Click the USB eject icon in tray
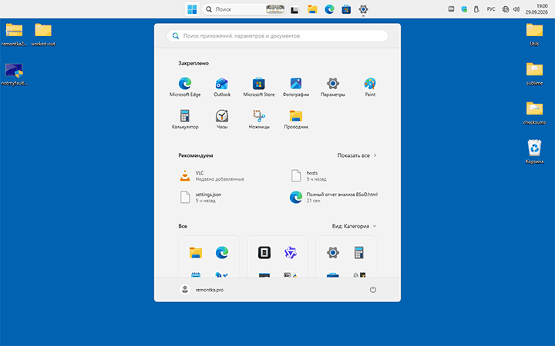Image resolution: width=555 pixels, height=346 pixels. point(476,9)
